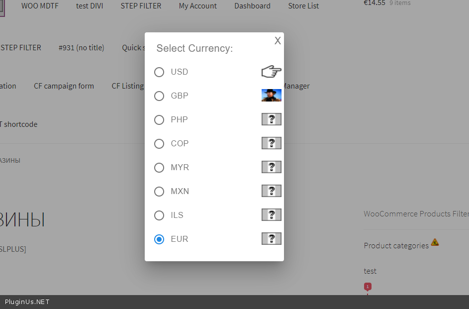Select the PHP radio option
469x309 pixels.
point(159,120)
